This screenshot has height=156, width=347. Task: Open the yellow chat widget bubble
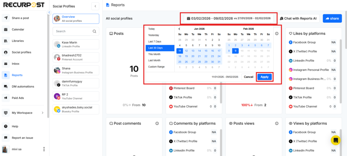[x=336, y=140]
